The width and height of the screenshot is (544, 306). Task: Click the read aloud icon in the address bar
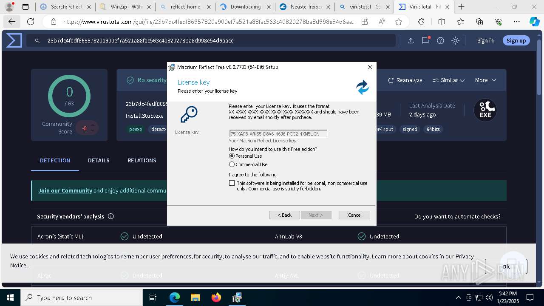tap(382, 22)
